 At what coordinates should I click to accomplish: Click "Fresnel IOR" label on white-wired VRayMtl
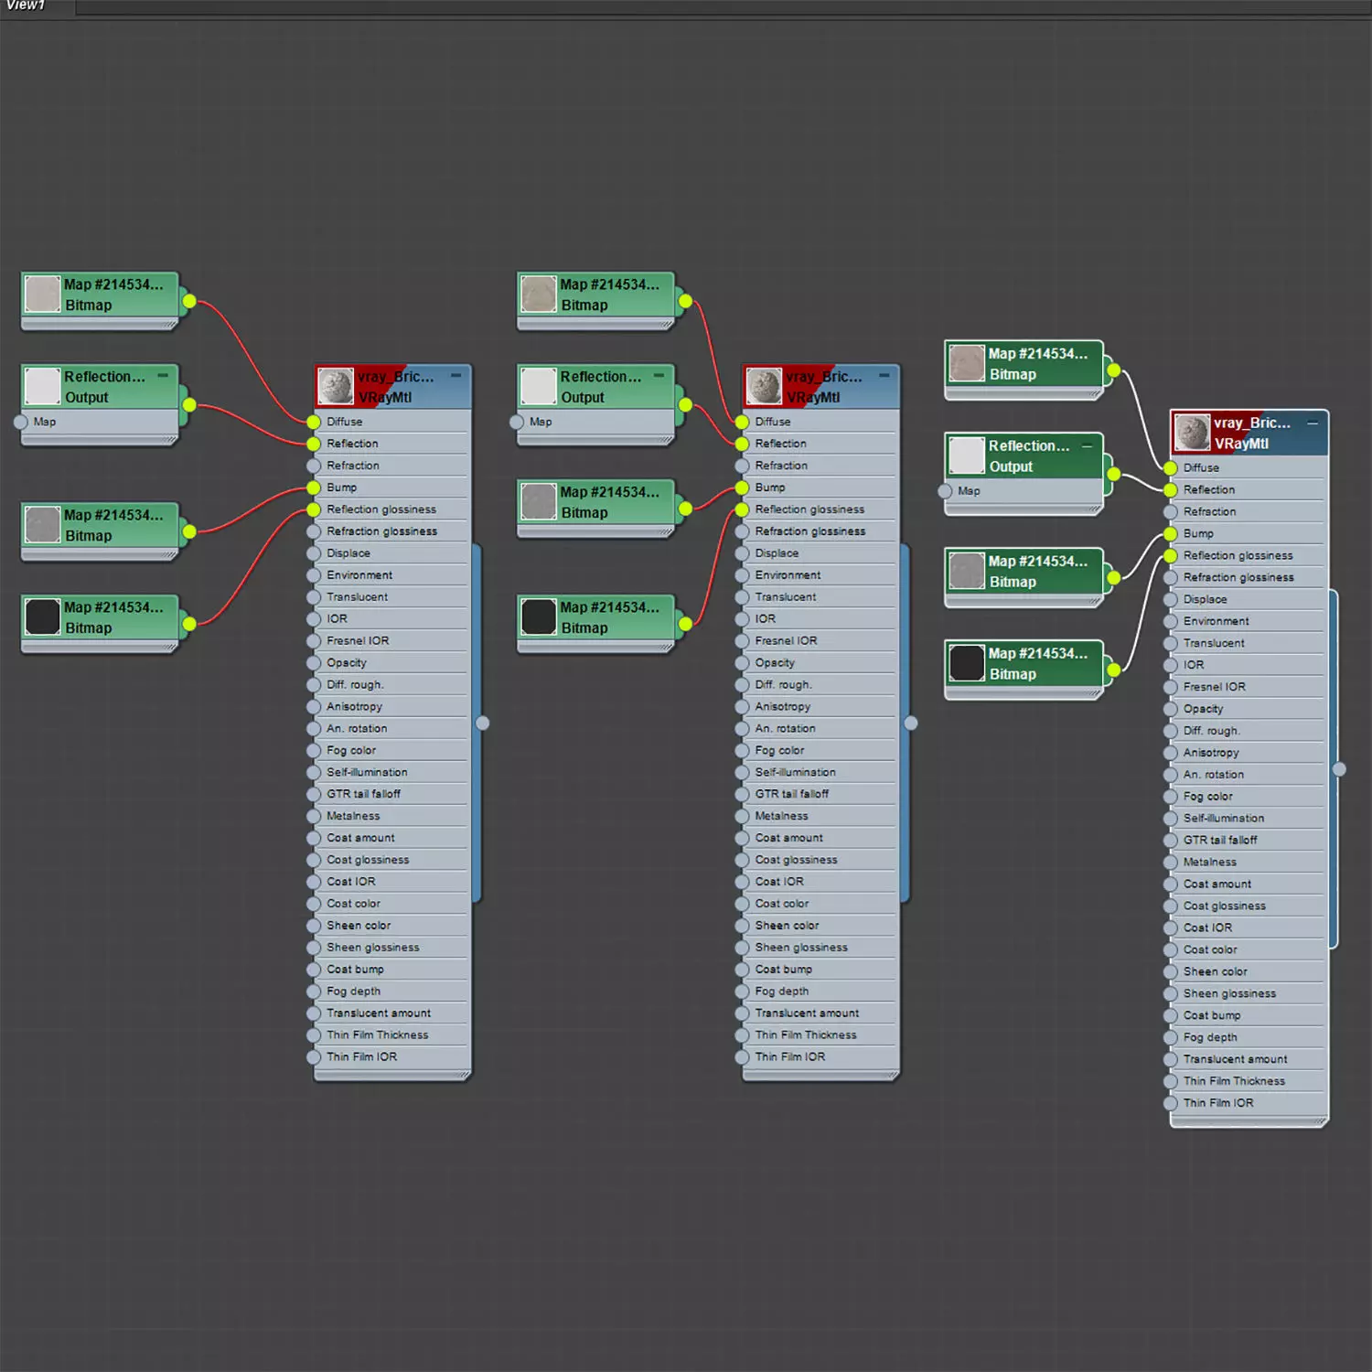pos(1214,687)
